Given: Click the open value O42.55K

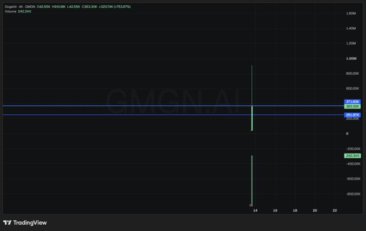Looking at the screenshot, I should click(x=44, y=7).
